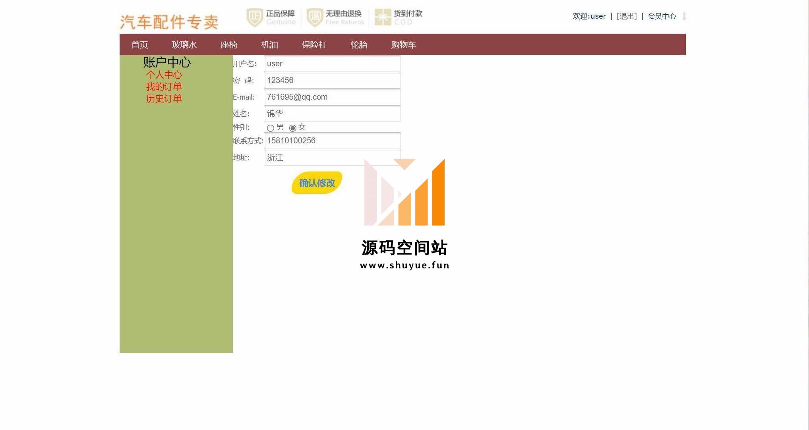
Task: Go to the 座椅 category
Action: coord(229,45)
